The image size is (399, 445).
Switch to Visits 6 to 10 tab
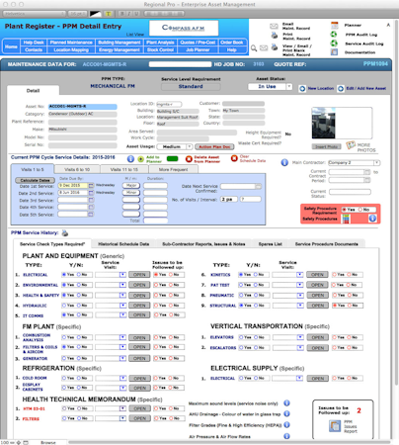tap(77, 169)
